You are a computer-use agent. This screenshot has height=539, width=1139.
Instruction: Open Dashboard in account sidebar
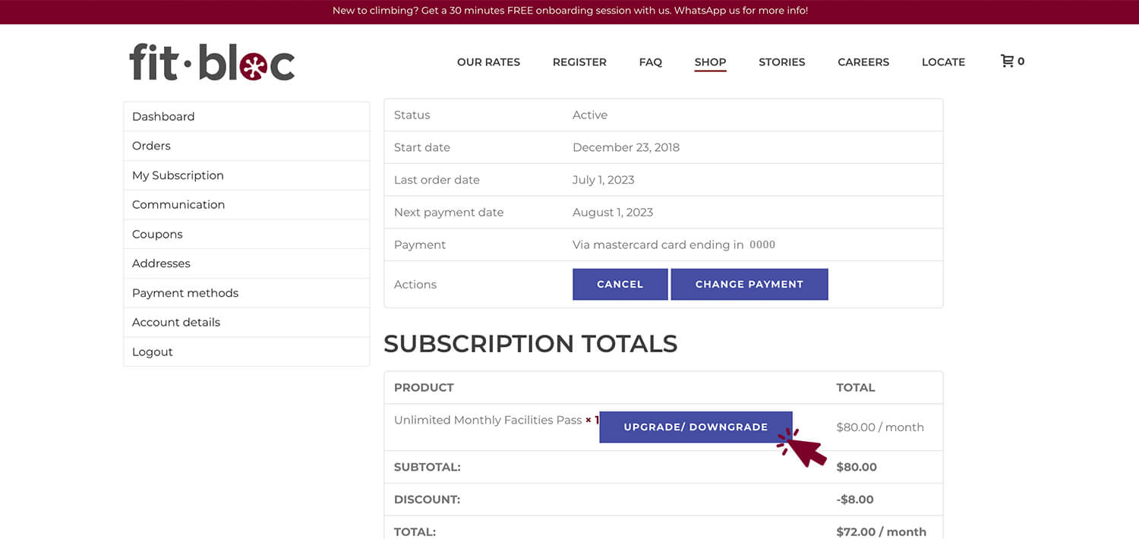[163, 116]
